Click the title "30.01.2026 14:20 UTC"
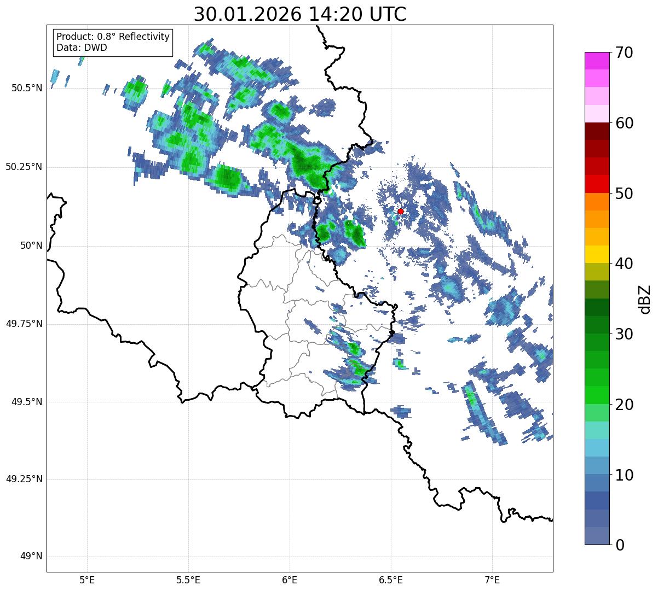 point(300,14)
